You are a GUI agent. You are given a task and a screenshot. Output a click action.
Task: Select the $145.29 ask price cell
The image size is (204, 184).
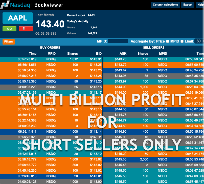point(121,154)
